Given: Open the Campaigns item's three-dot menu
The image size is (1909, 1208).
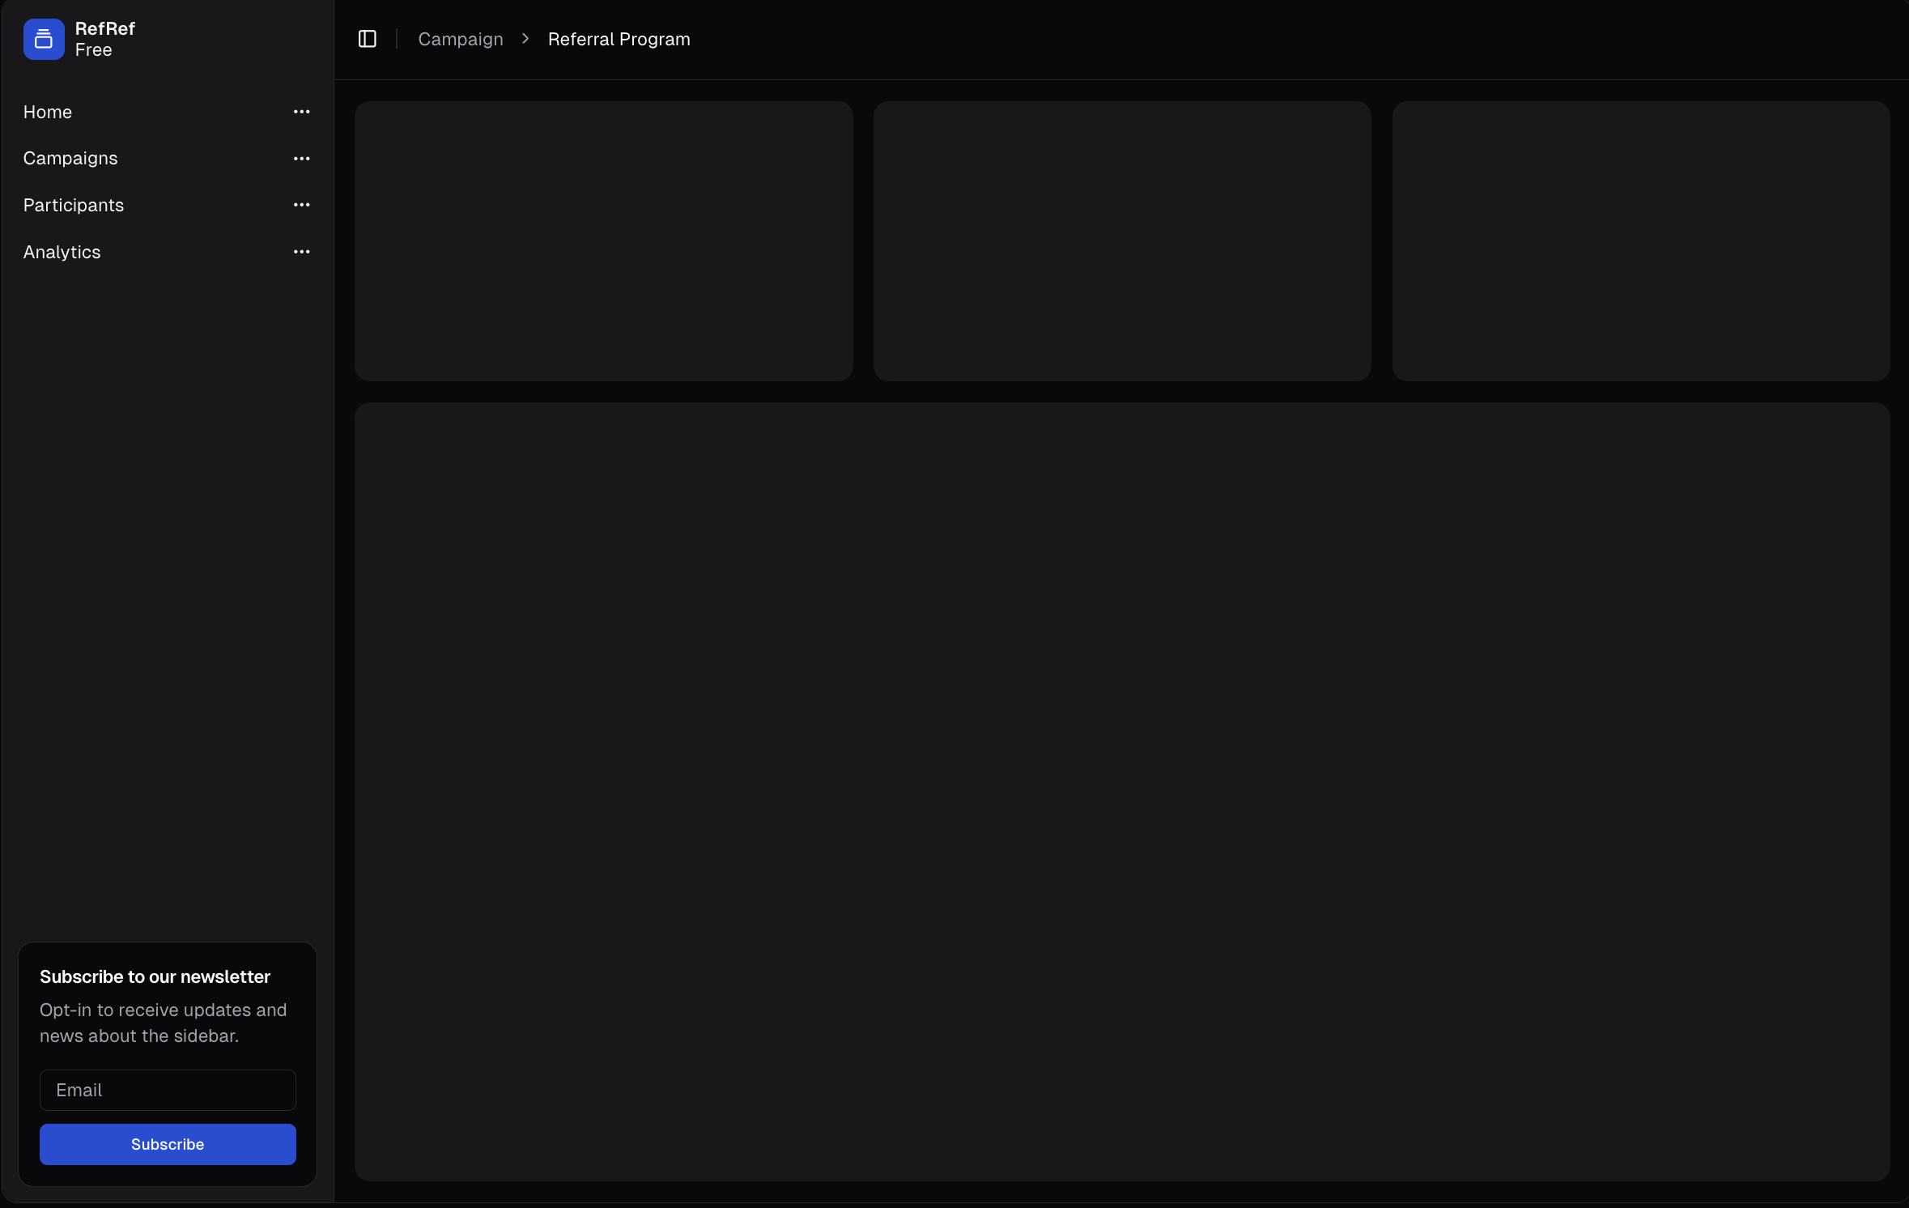Looking at the screenshot, I should [301, 159].
